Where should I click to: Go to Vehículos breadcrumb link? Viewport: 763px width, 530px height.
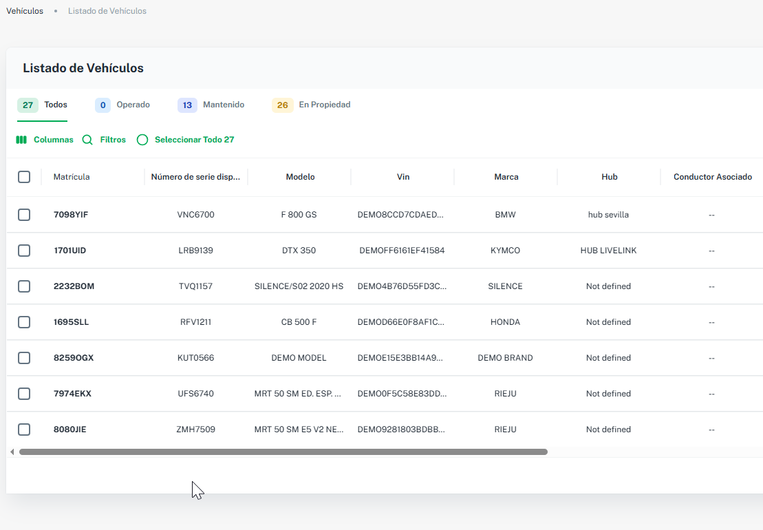(x=25, y=11)
